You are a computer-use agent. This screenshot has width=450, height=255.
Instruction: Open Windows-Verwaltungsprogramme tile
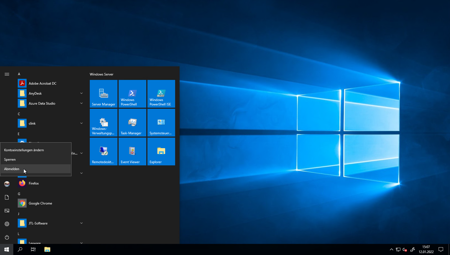(104, 123)
